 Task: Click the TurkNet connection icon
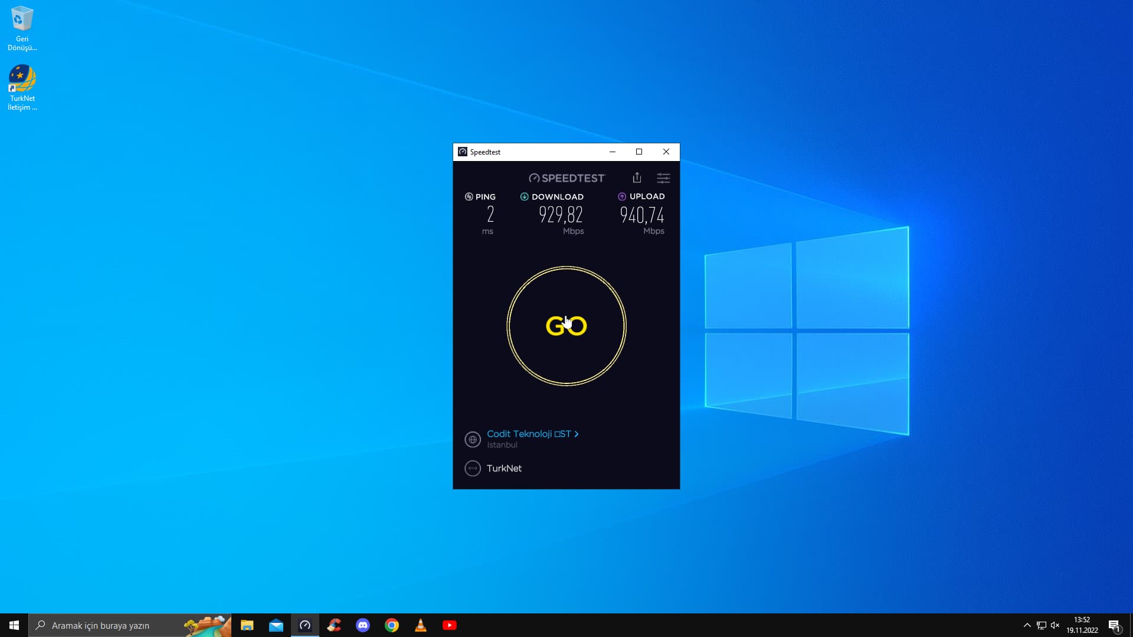pyautogui.click(x=473, y=468)
